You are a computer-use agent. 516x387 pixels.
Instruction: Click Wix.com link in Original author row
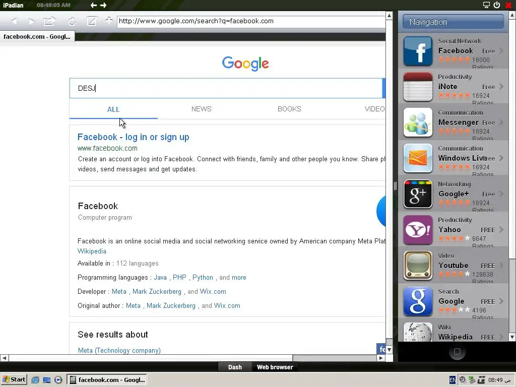[x=227, y=306]
